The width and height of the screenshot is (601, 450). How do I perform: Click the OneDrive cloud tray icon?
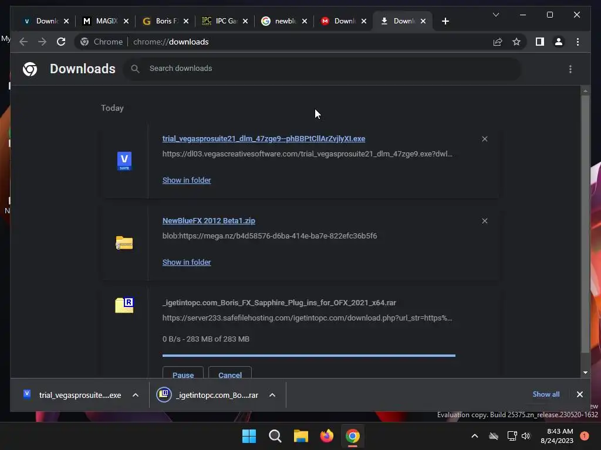pyautogui.click(x=493, y=436)
